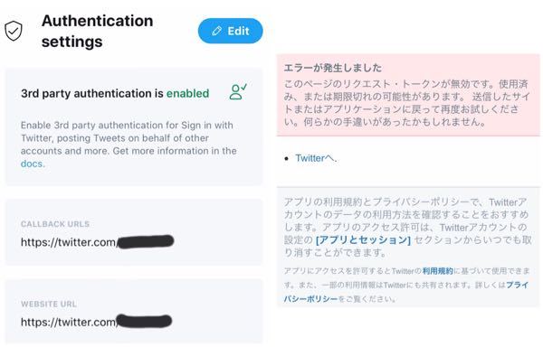The height and width of the screenshot is (347, 543).
Task: Click the CALLBACK URLS label
Action: [55, 224]
